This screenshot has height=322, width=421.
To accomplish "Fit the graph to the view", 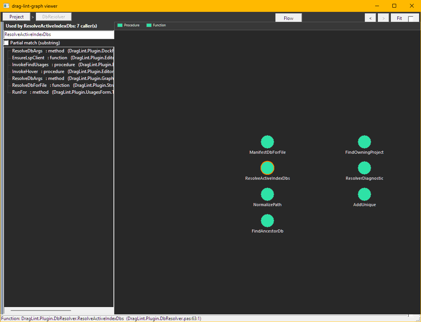I will click(x=399, y=18).
